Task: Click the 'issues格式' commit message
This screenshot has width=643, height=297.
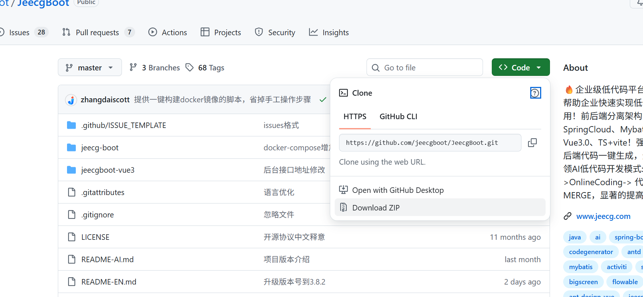Action: (281, 125)
